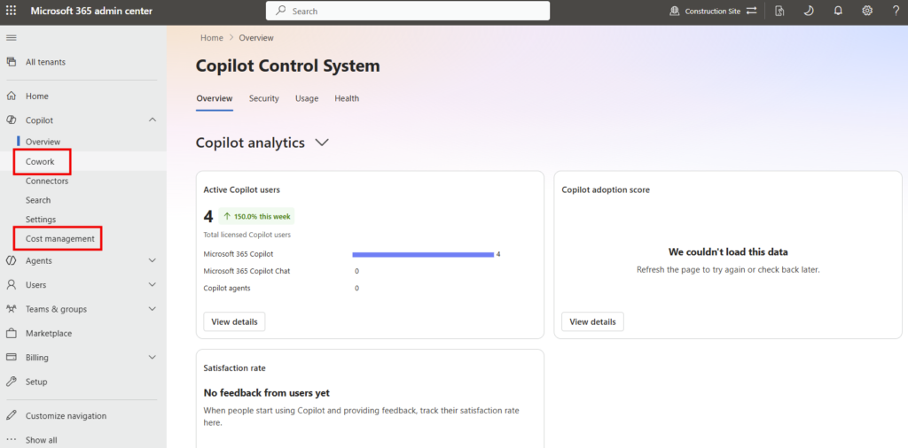Screen dimensions: 908x448
Task: Select Overview under Copilot in sidebar
Action: (x=43, y=142)
